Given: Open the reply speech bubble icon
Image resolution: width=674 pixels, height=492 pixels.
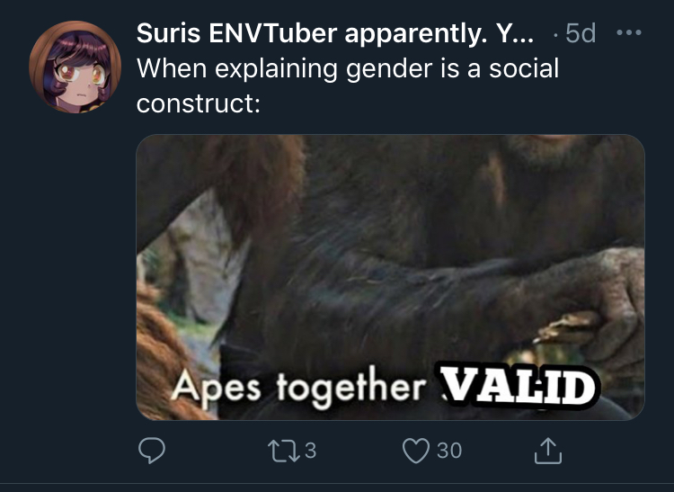Looking at the screenshot, I should 152,451.
